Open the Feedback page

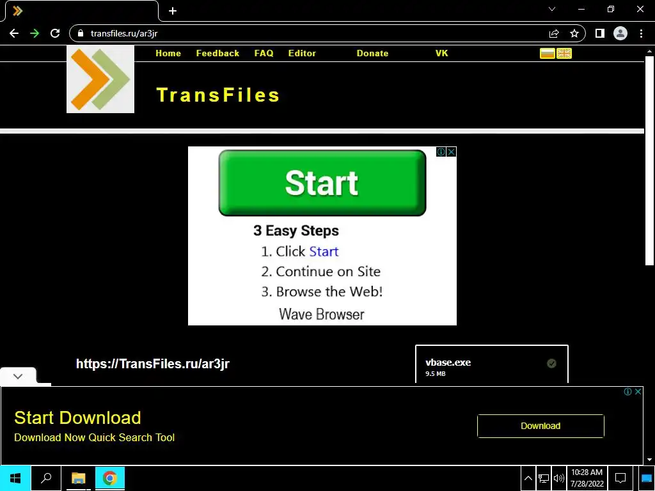click(217, 54)
